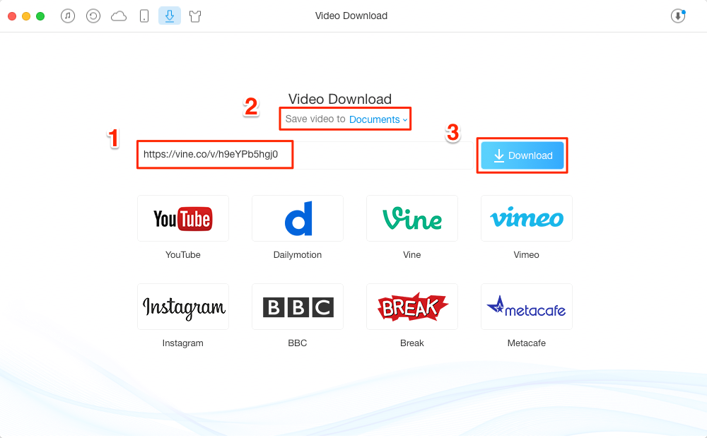Click the YouTube text label

click(183, 254)
